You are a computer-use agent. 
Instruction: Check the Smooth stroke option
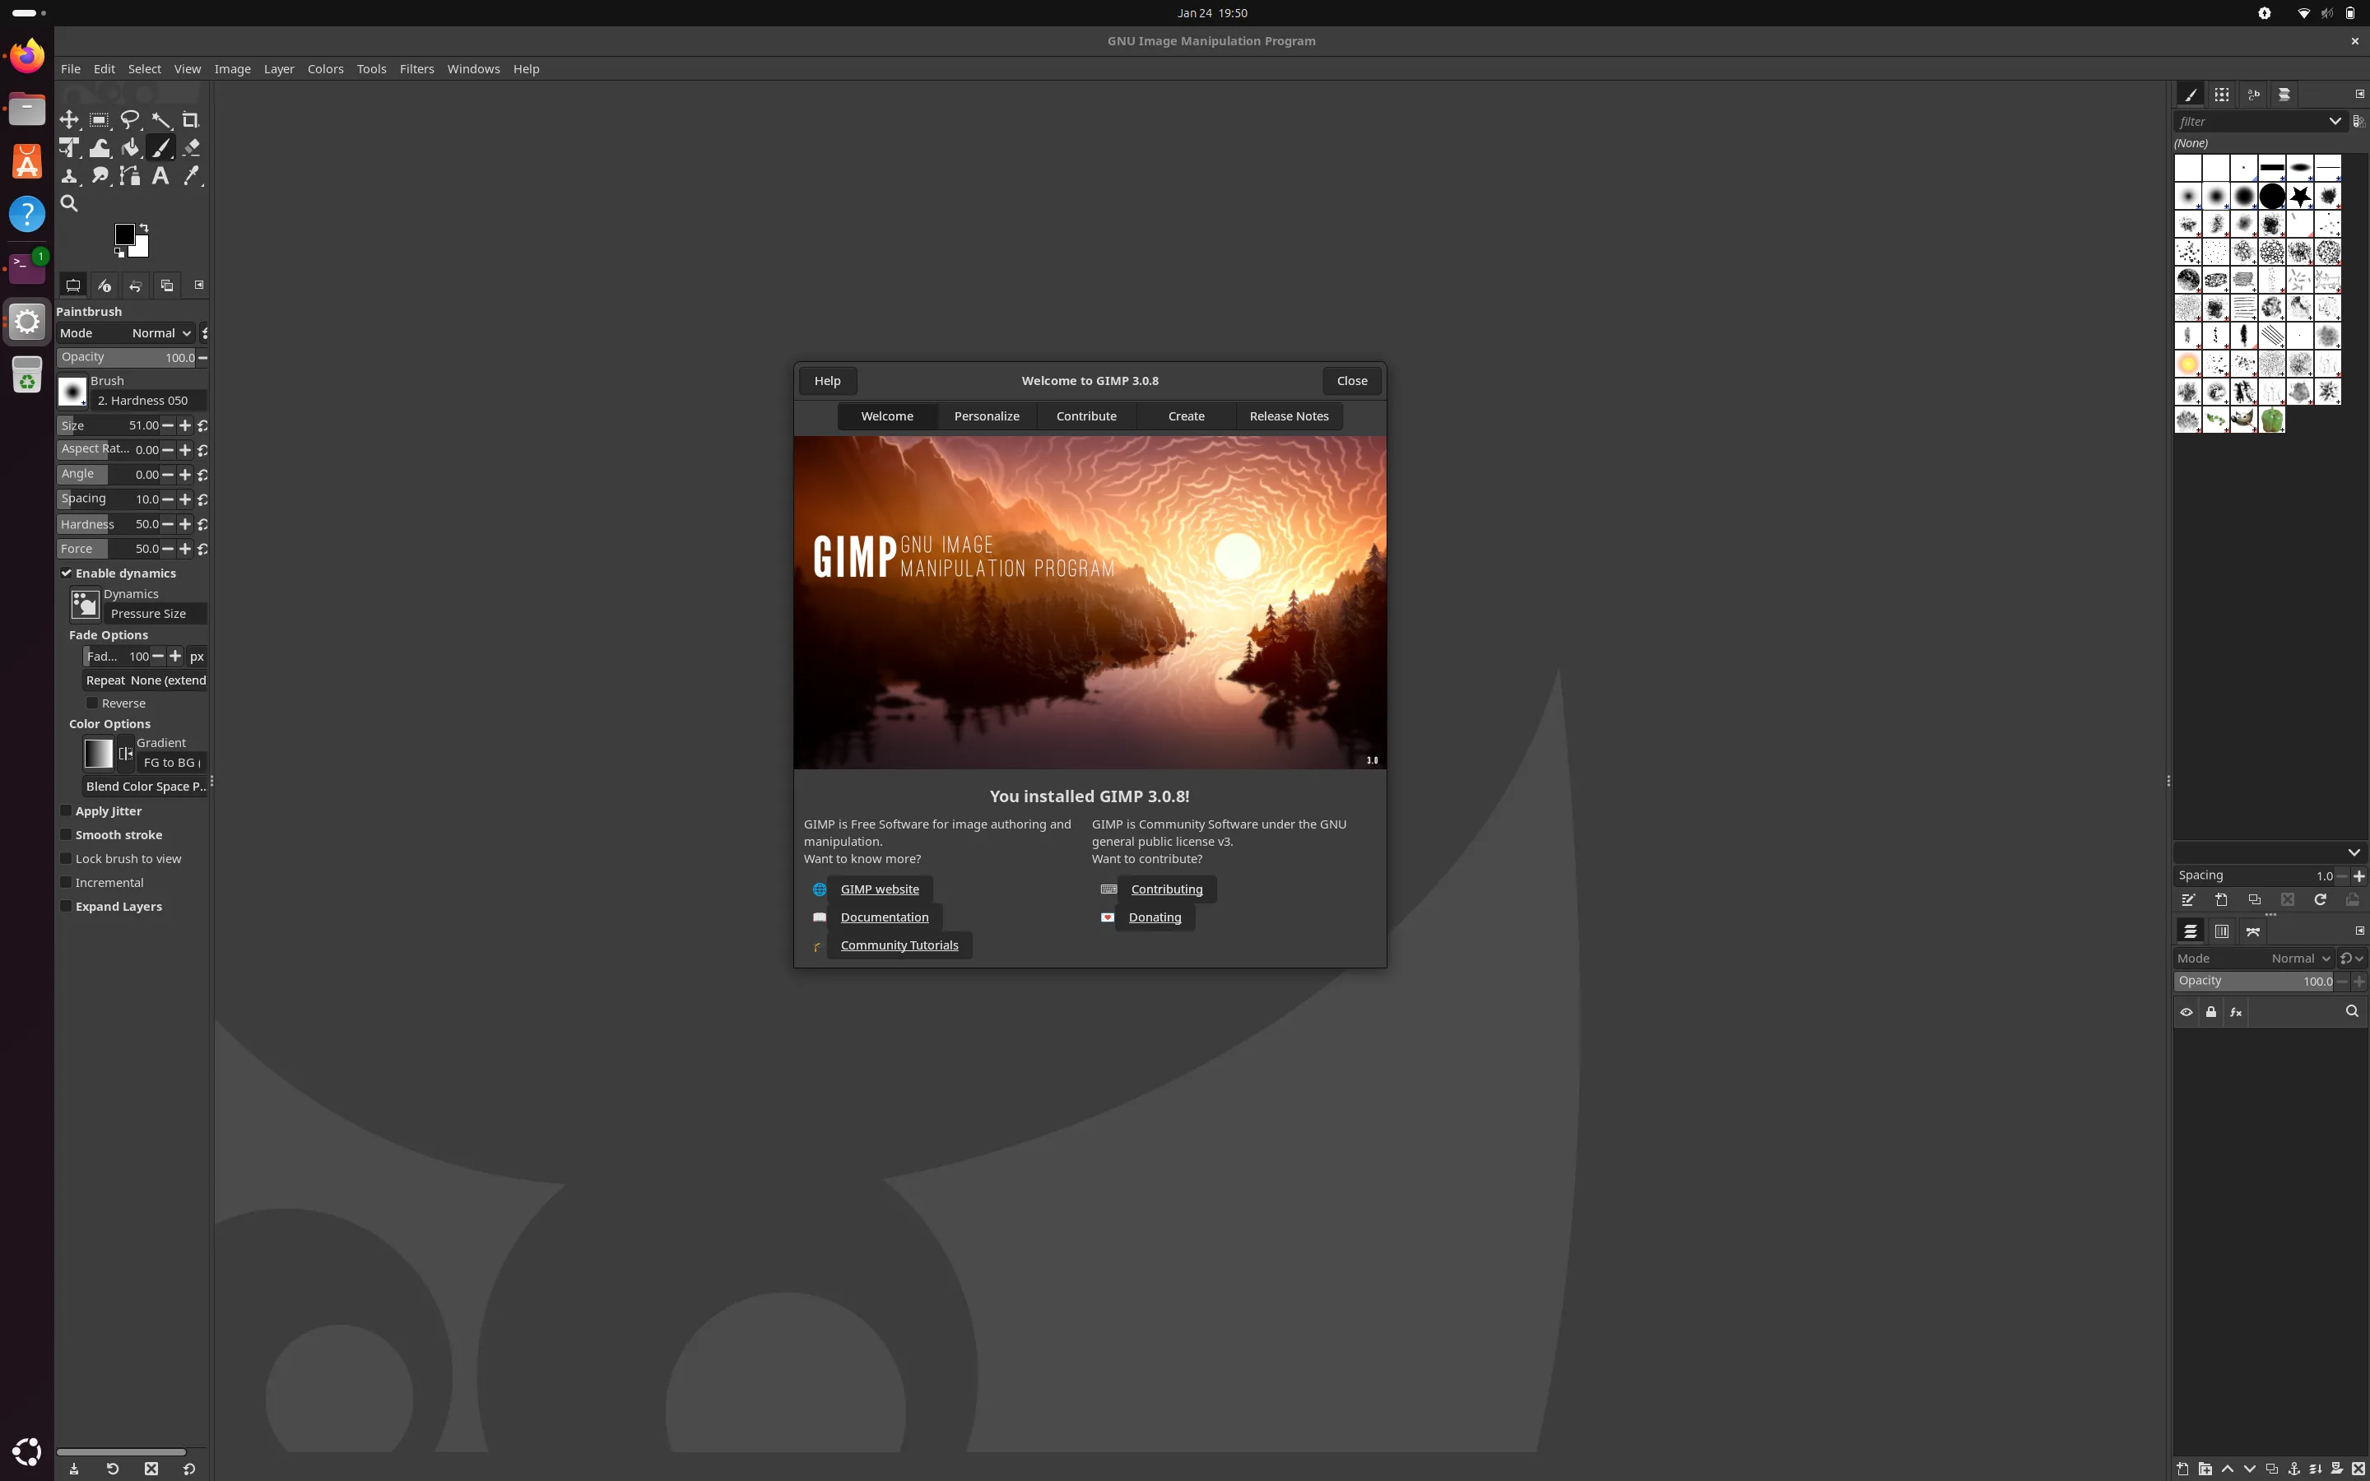coord(67,834)
